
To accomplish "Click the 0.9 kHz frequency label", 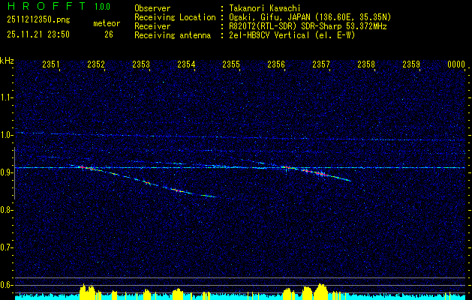I will pyautogui.click(x=7, y=172).
